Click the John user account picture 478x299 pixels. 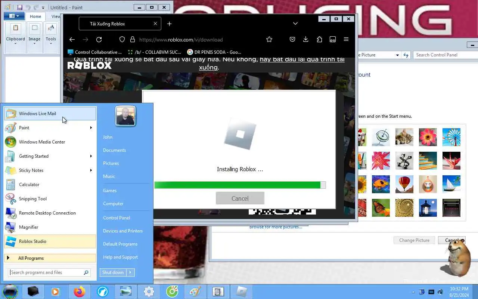(125, 116)
